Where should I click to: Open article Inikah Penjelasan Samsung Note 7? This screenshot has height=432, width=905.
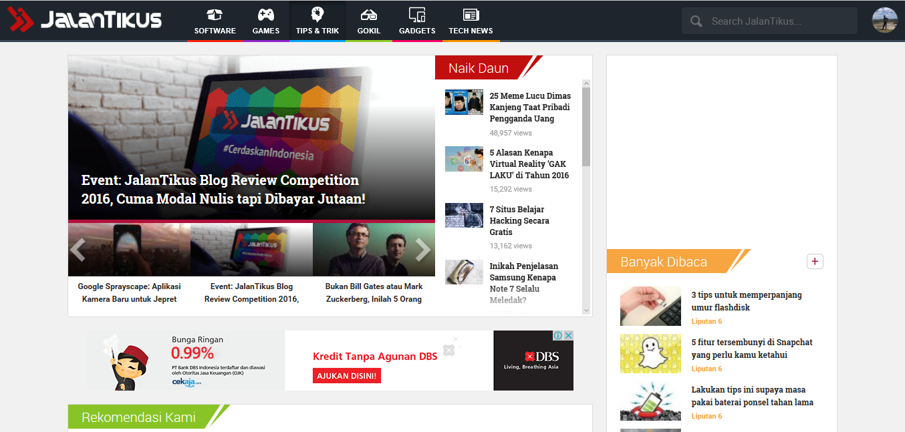(x=524, y=282)
